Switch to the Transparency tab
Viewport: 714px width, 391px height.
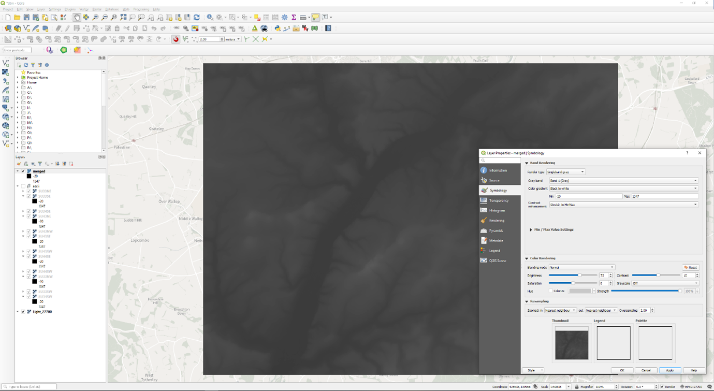[x=499, y=200]
